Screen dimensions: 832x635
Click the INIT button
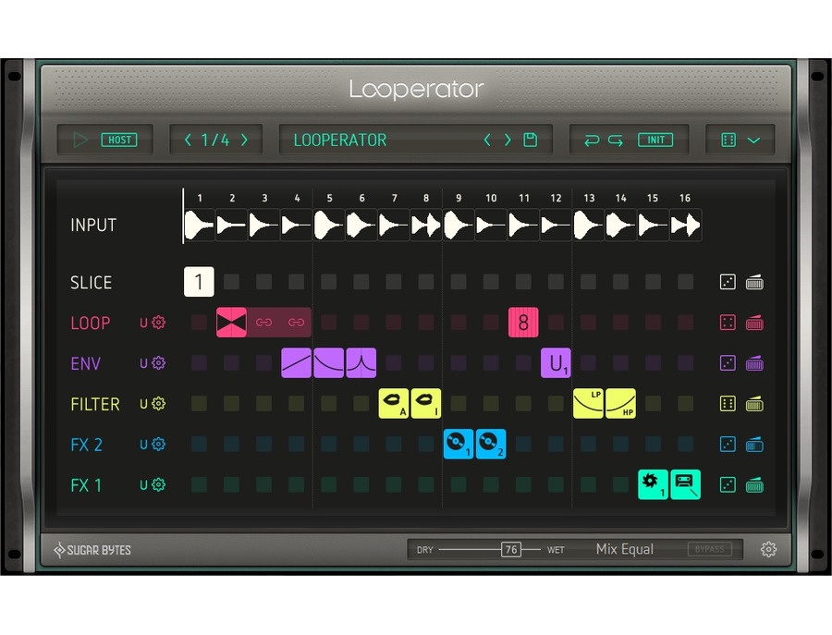point(655,140)
